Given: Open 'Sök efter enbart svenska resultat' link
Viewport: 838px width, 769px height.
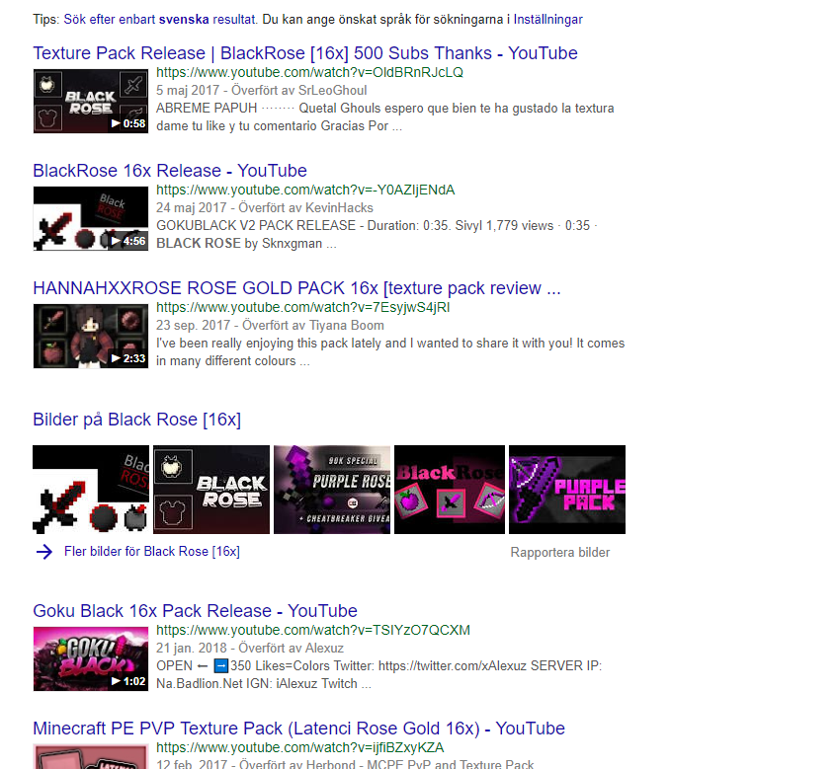Looking at the screenshot, I should [160, 19].
